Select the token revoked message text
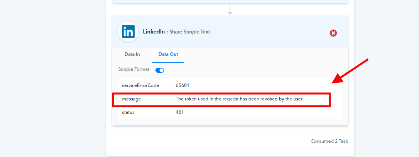Viewport: 419px width, 157px height. coord(239,99)
